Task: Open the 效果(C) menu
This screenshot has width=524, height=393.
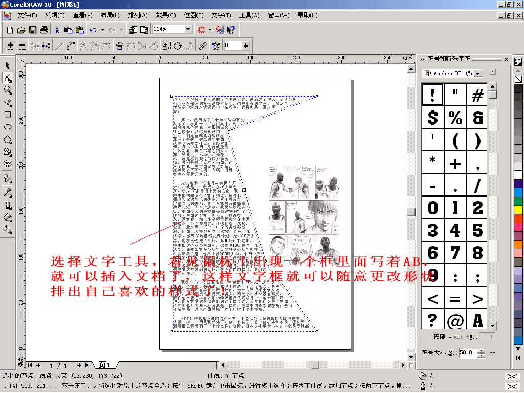Action: [x=166, y=15]
